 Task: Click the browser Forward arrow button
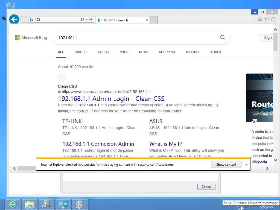(24, 19)
